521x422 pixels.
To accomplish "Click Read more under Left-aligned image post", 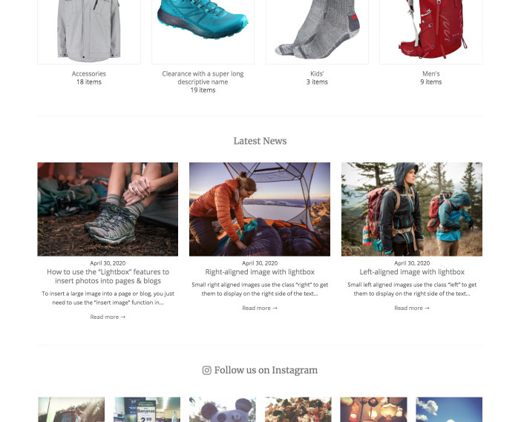I will point(412,308).
